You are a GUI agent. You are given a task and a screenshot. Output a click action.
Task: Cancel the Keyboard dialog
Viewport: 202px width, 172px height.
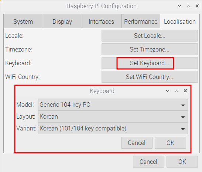tap(137, 143)
